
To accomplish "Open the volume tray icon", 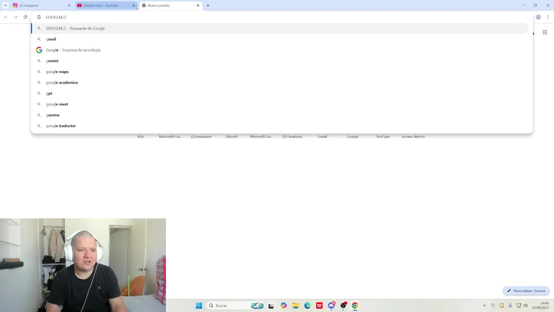I will [x=525, y=305].
